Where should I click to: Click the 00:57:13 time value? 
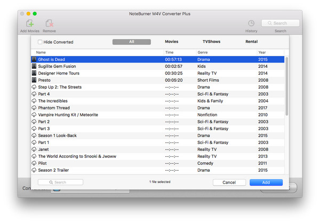coord(173,59)
